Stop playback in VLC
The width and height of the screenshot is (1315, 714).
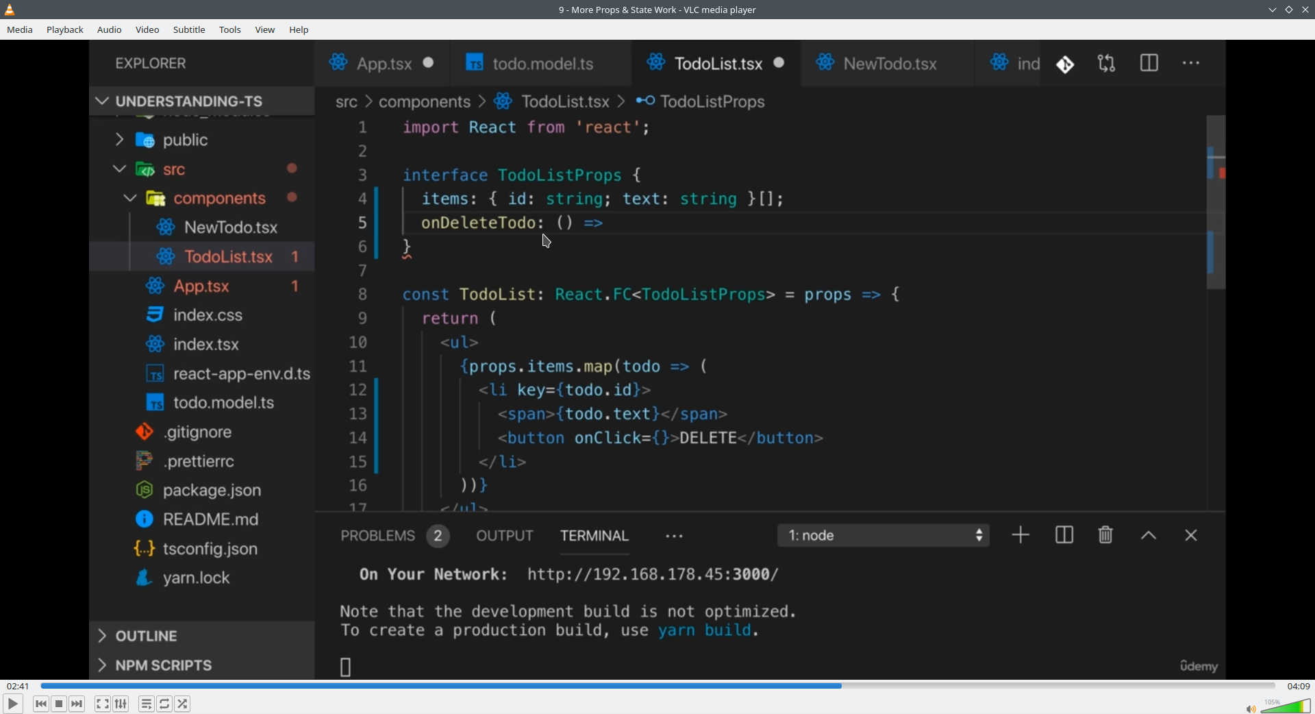[x=59, y=704]
